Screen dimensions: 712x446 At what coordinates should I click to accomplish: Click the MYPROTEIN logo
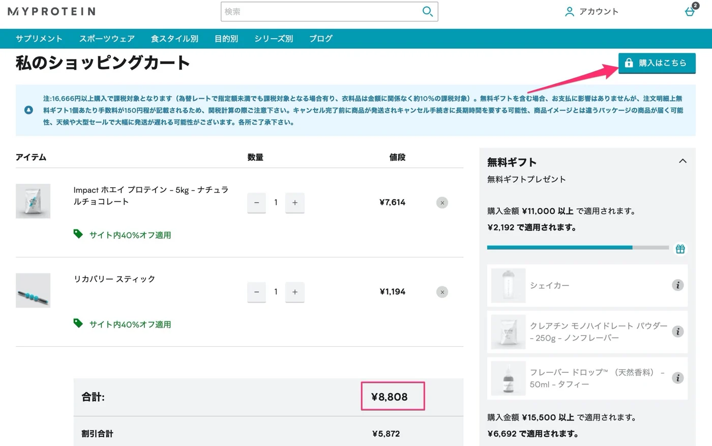(x=51, y=11)
